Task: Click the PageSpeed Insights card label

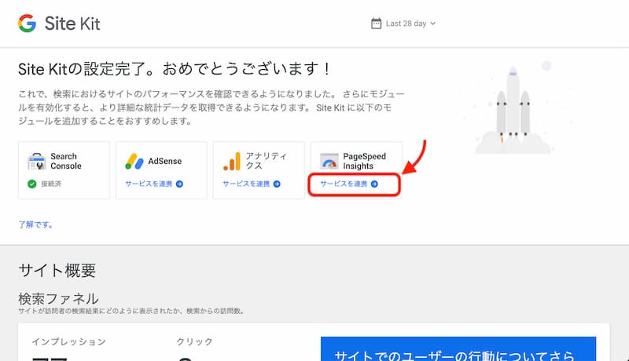Action: tap(364, 162)
